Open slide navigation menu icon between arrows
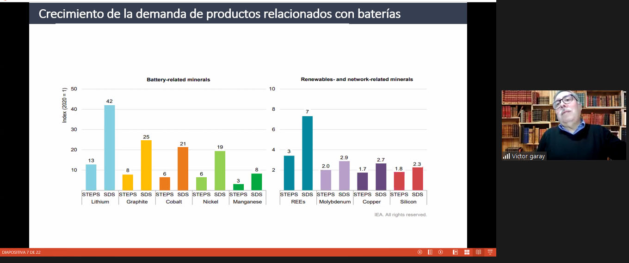Image resolution: width=629 pixels, height=263 pixels. click(x=430, y=252)
